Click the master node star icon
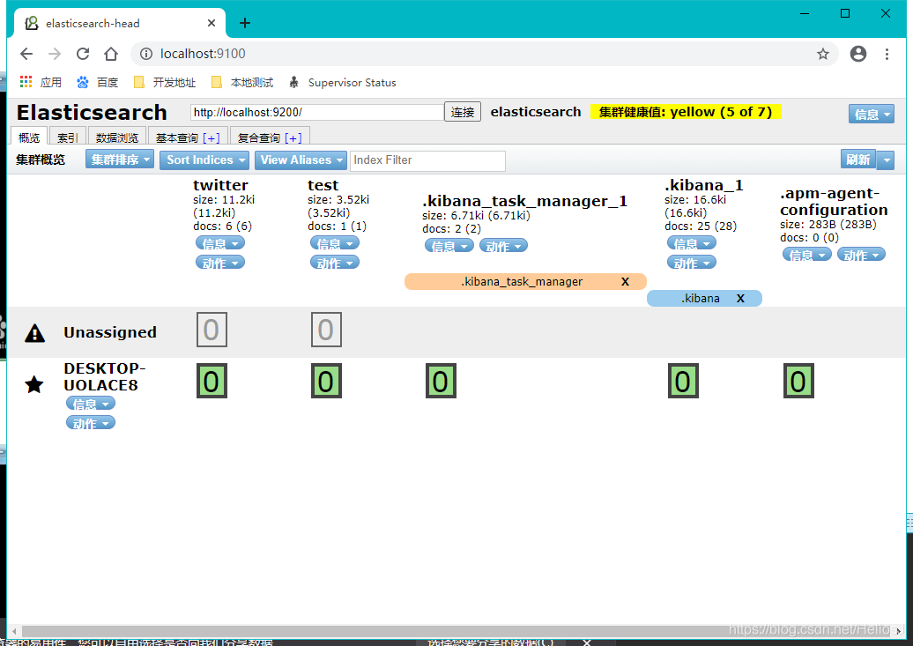The width and height of the screenshot is (913, 646). pos(34,384)
